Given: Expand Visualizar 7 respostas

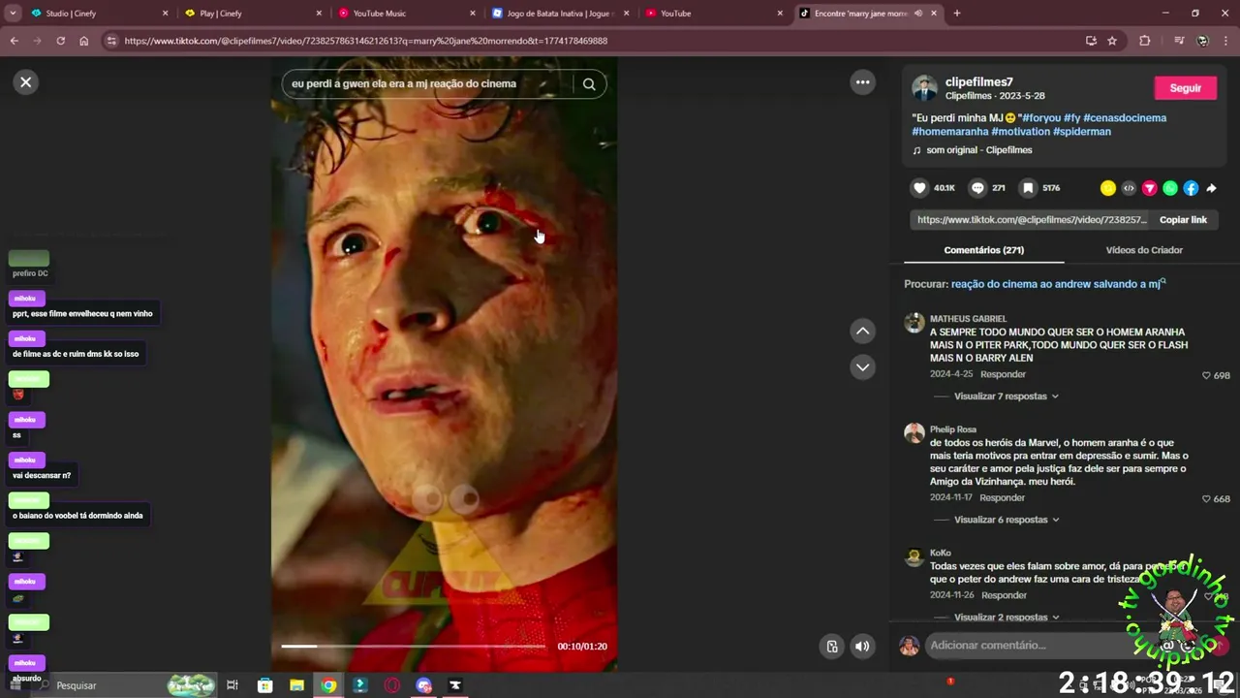Looking at the screenshot, I should click(x=1006, y=397).
